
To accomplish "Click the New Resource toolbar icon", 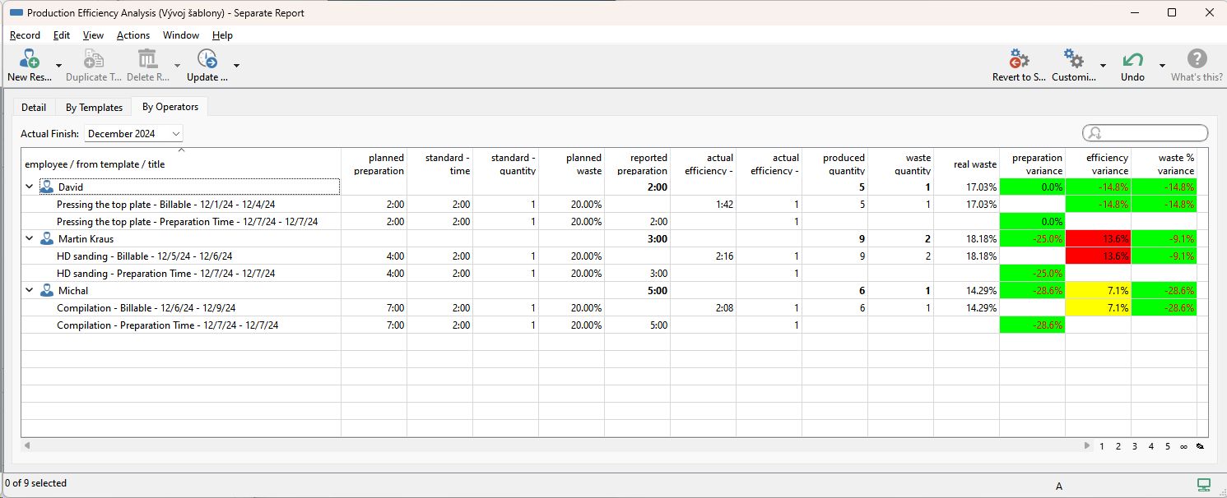I will (30, 60).
